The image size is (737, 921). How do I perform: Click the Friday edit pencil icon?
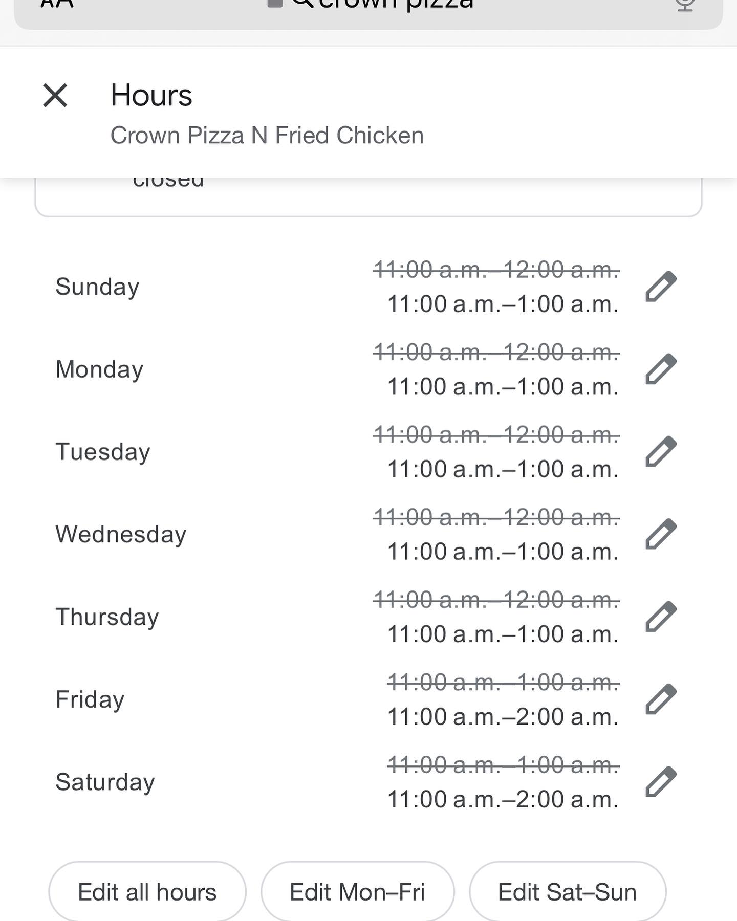[661, 699]
